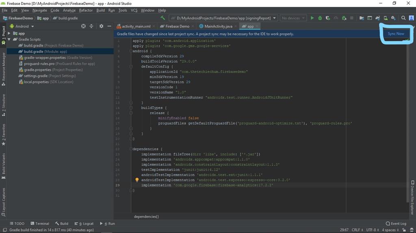Open Search Everywhere magnifier icon
Image resolution: width=416 pixels, height=233 pixels.
403,18
